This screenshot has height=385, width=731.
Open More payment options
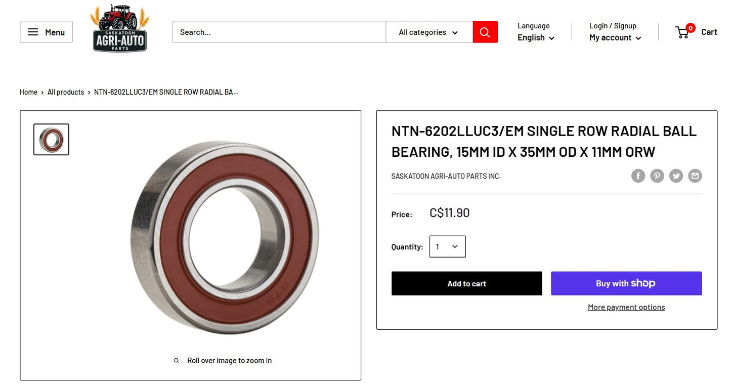[x=626, y=307]
